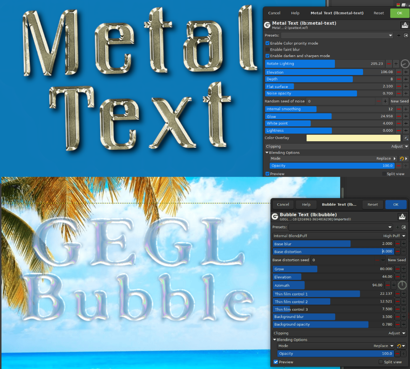Click New Seed for noise
Viewport: 410px width, 369px height.
(x=399, y=101)
